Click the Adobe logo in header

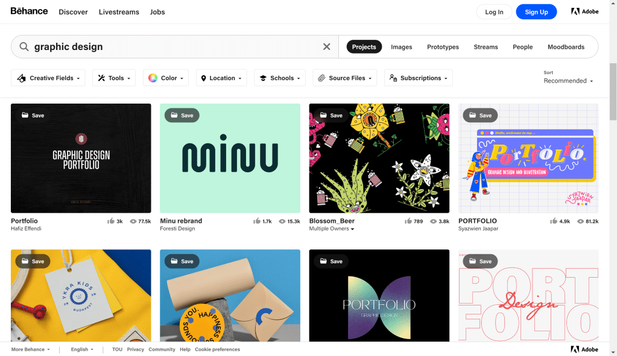click(x=584, y=12)
